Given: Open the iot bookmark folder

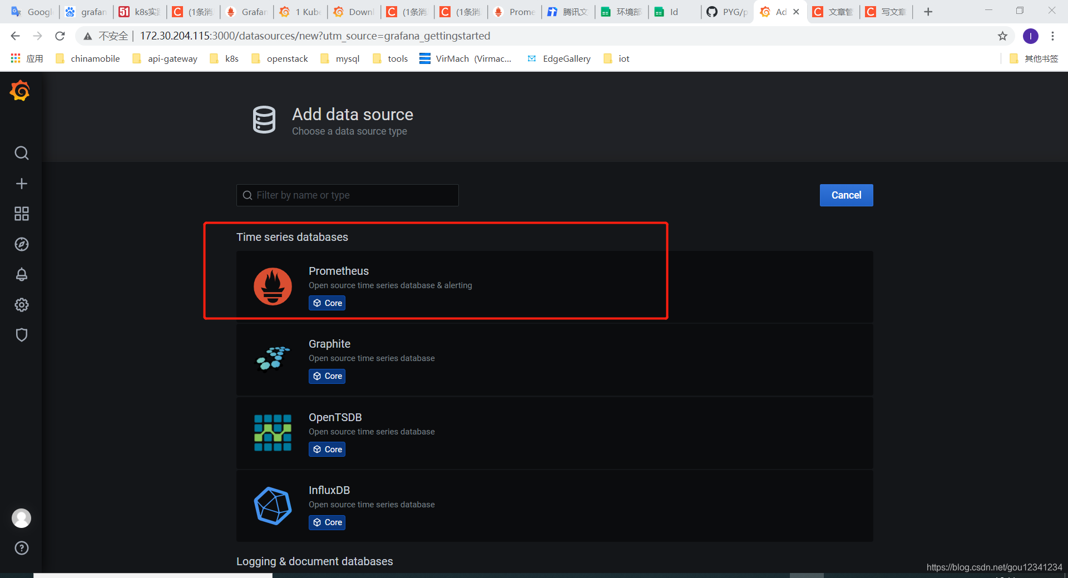Looking at the screenshot, I should click(616, 58).
